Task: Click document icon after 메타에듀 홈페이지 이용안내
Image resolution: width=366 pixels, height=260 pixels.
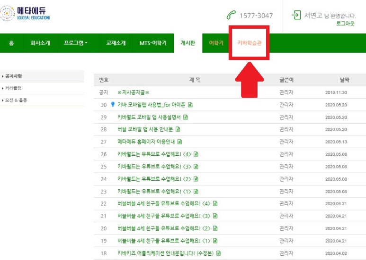Action: point(179,142)
